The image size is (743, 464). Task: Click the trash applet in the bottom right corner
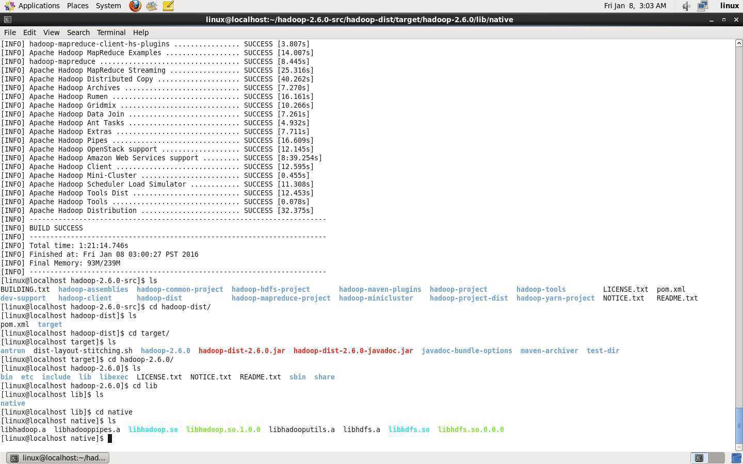point(736,458)
